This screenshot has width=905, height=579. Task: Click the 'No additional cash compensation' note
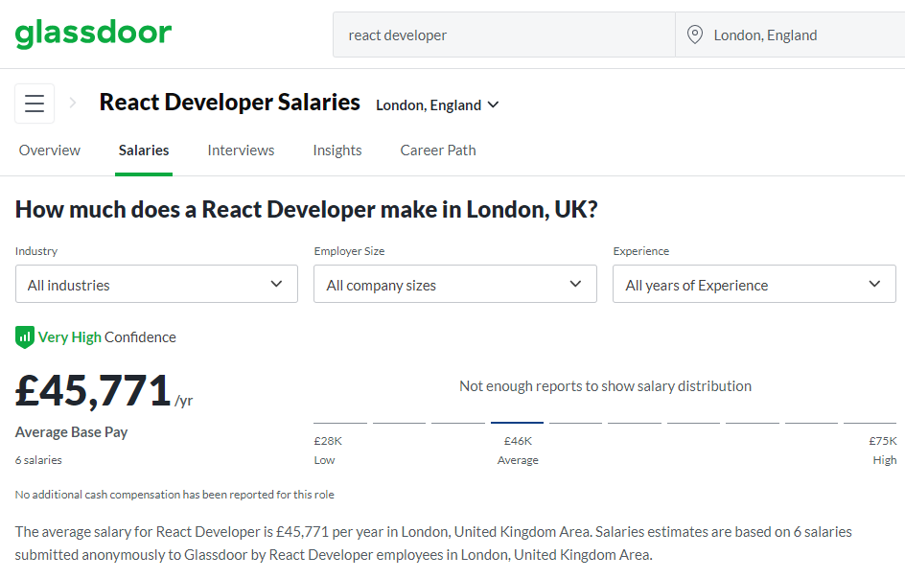tap(174, 495)
